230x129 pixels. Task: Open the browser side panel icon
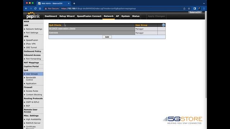pyautogui.click(x=194, y=9)
